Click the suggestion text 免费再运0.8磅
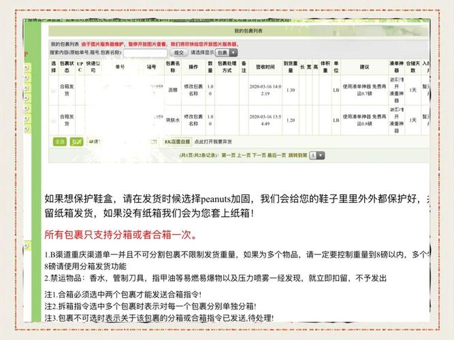This screenshot has width=454, height=340. (x=365, y=120)
